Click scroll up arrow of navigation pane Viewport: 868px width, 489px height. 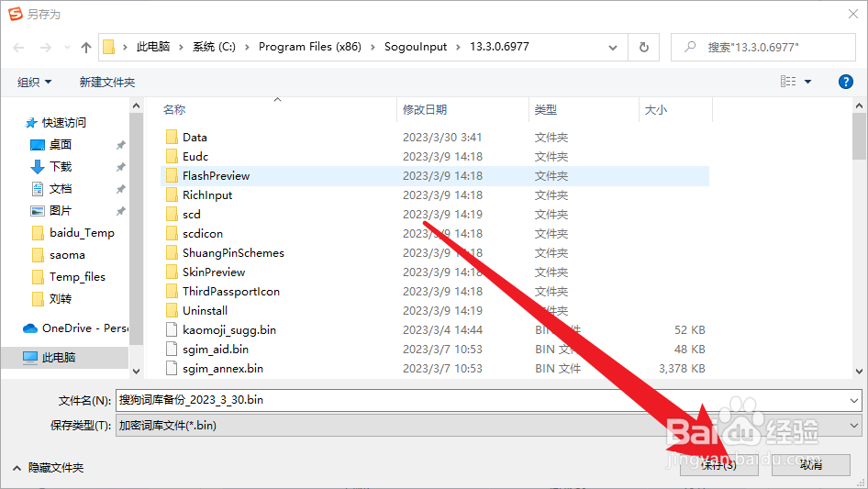[136, 106]
